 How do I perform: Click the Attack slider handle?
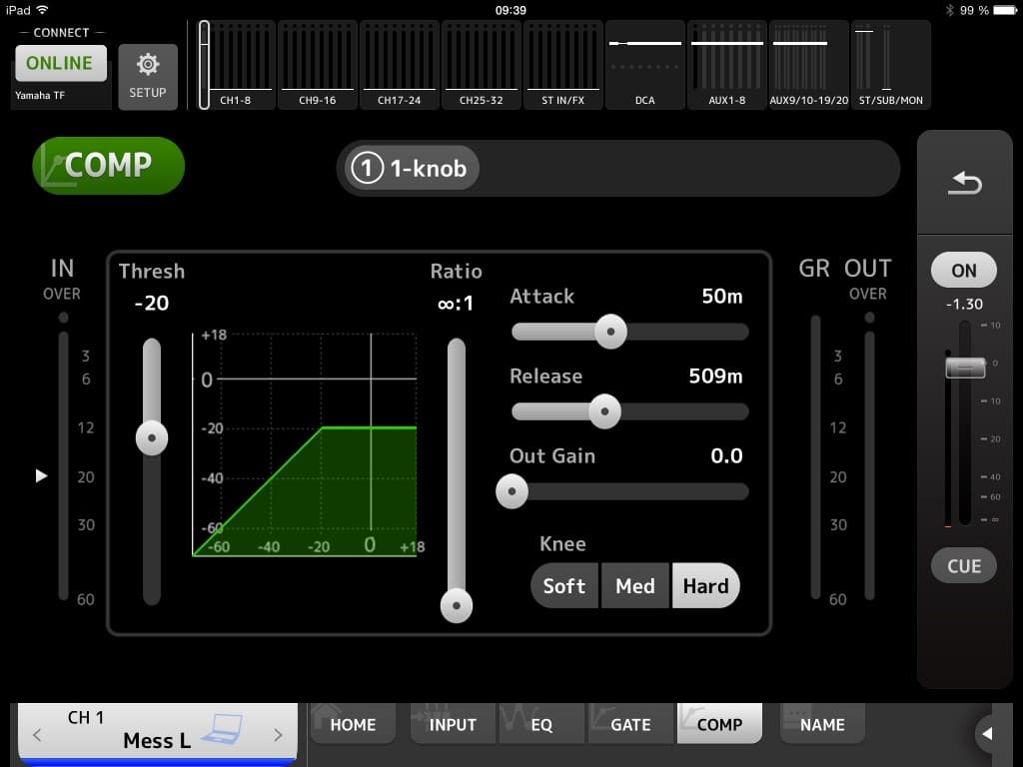pos(609,332)
